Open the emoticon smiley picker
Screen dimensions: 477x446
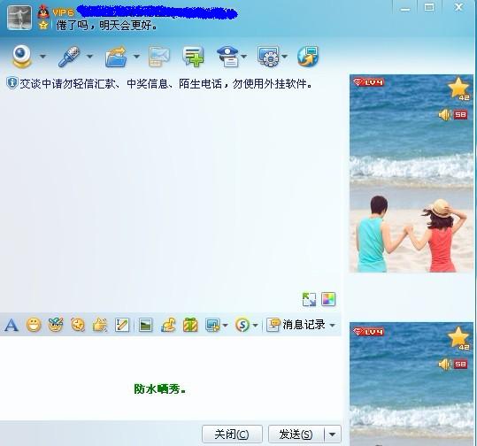click(34, 325)
